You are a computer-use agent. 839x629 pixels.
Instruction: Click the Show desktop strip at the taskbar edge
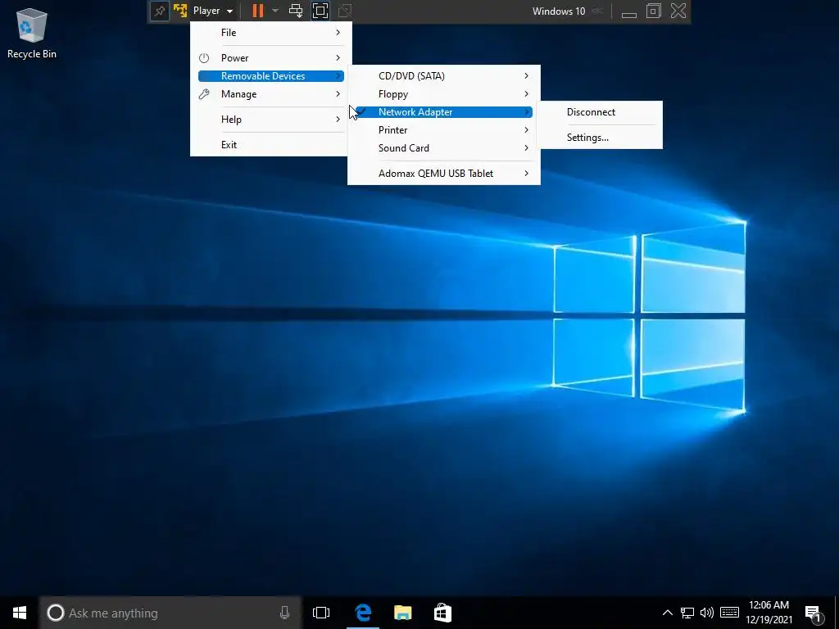[x=837, y=613]
